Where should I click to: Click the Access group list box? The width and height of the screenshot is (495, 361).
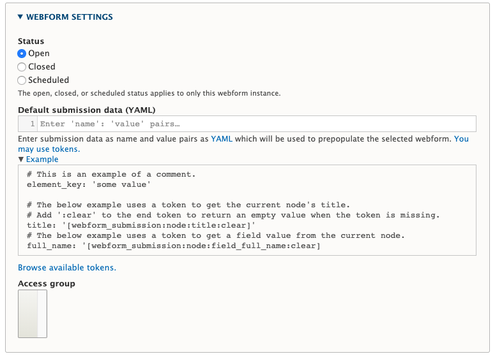click(28, 314)
